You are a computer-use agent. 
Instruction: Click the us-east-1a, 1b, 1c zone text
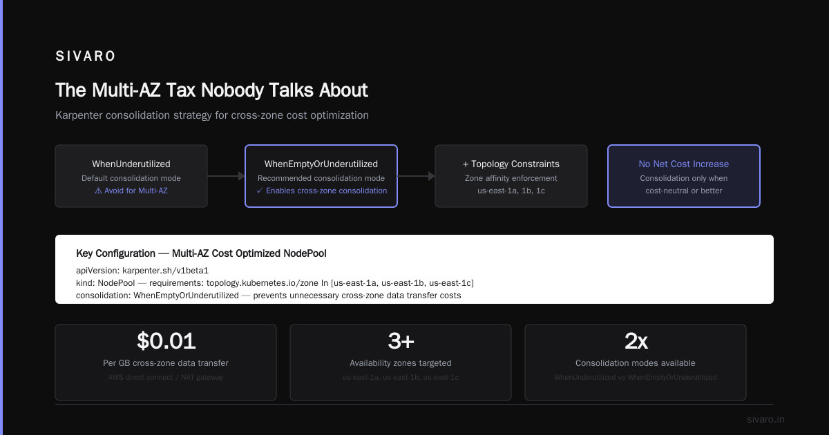click(511, 191)
